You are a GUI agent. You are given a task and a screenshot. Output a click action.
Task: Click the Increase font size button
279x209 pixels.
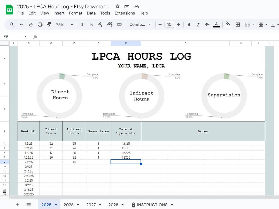tap(178, 24)
